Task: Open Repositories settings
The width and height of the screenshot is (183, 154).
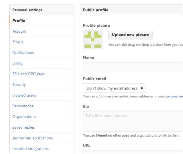Action: click(42, 106)
